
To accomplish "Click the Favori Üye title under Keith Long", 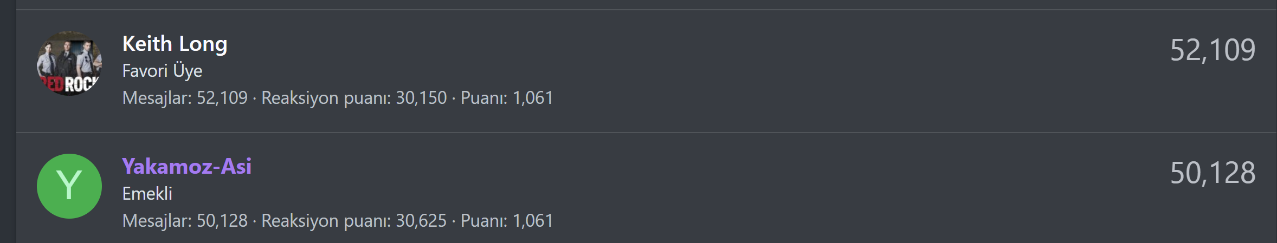I will pyautogui.click(x=162, y=71).
